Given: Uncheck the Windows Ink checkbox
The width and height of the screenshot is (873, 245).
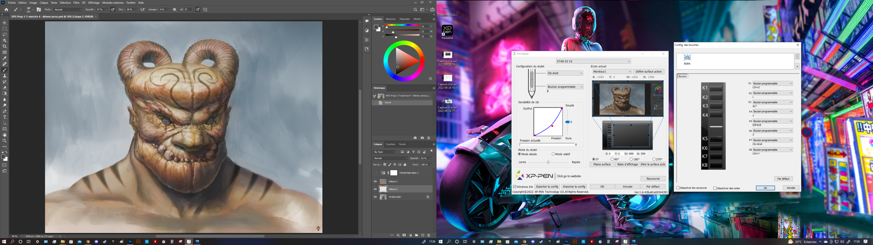Looking at the screenshot, I should click(x=515, y=187).
